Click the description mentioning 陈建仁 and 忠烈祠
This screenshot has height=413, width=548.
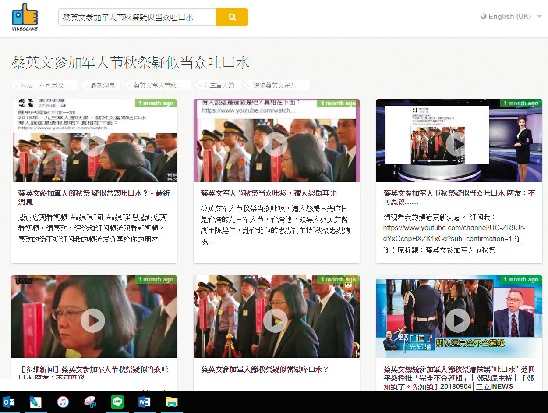tap(276, 224)
